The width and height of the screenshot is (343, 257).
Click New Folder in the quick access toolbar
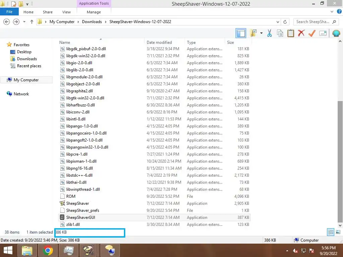[21, 4]
